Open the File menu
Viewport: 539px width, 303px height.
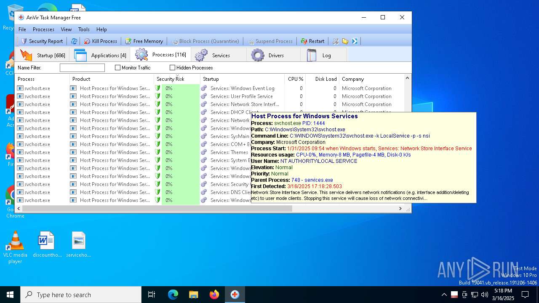pos(22,29)
